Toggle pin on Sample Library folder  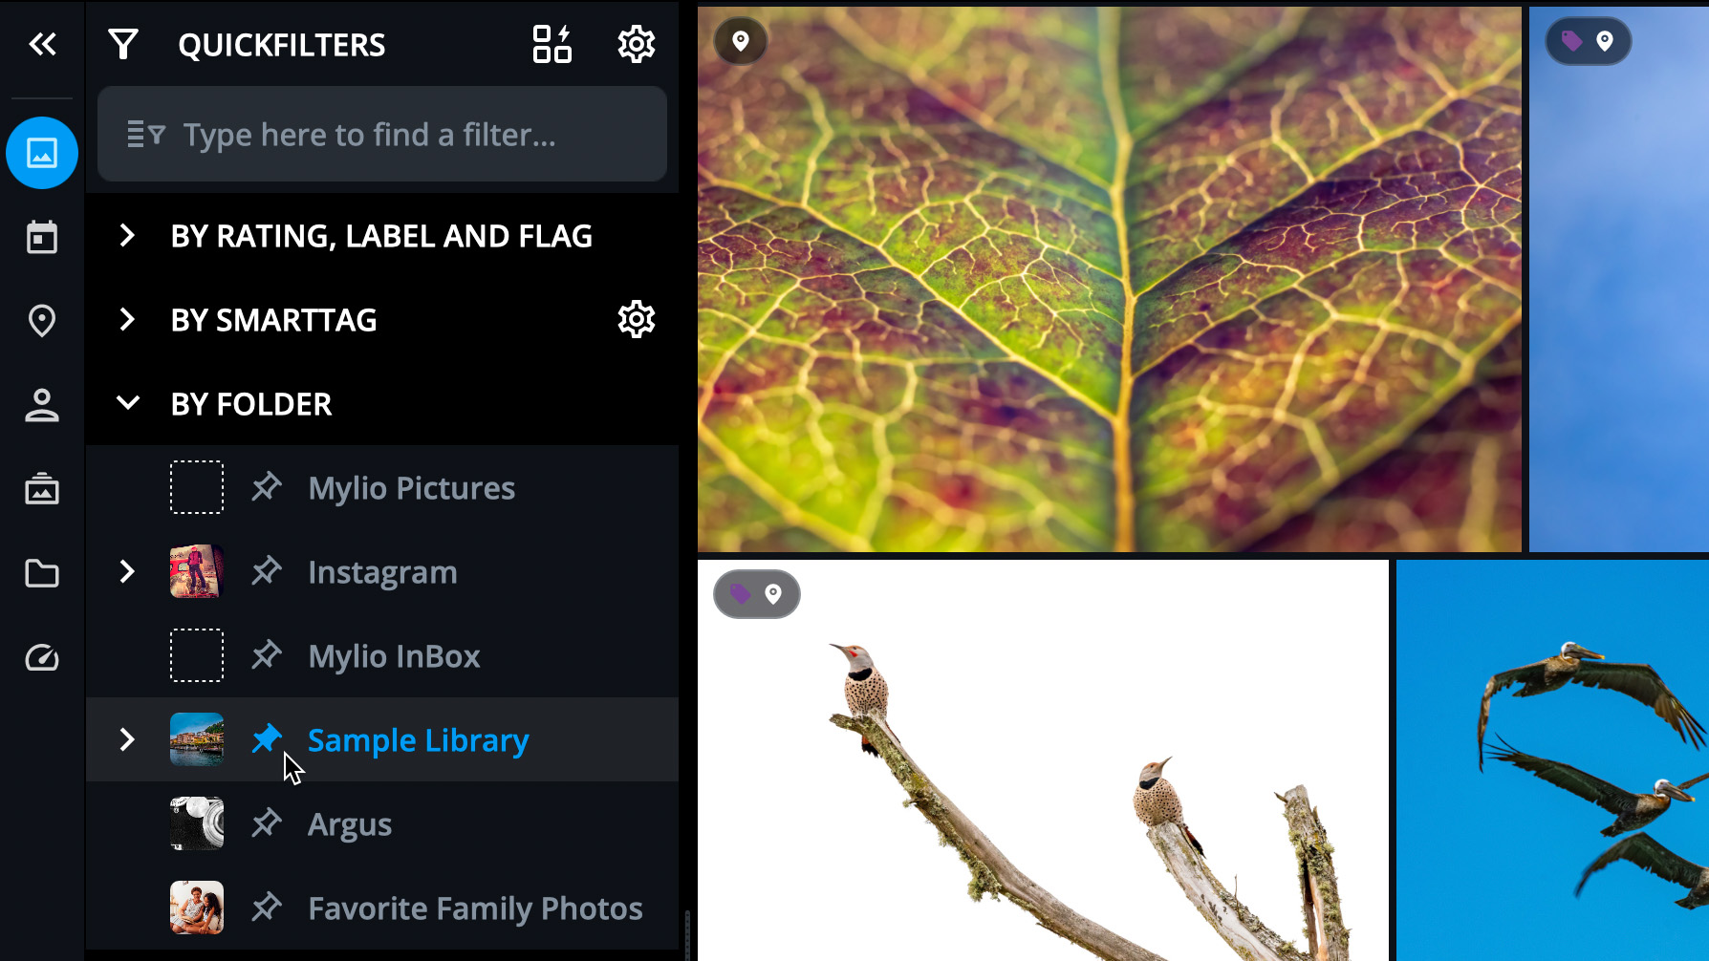[x=267, y=738]
